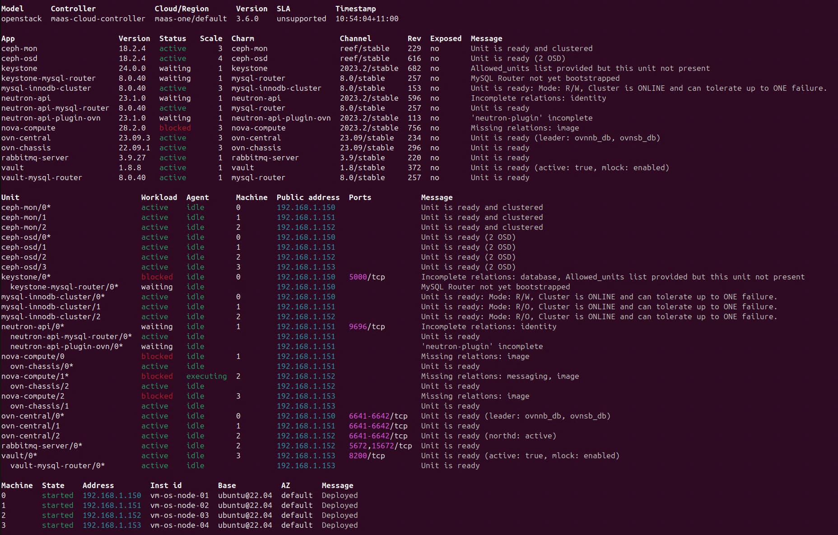Image resolution: width=838 pixels, height=535 pixels.
Task: Click the 5672,15672/tcp ports of rabbitmq-server/0
Action: [x=380, y=446]
